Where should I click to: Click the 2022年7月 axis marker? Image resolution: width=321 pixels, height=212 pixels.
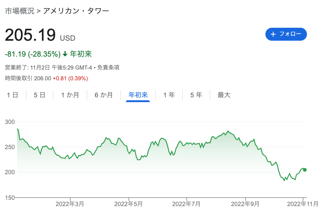[x=186, y=204]
